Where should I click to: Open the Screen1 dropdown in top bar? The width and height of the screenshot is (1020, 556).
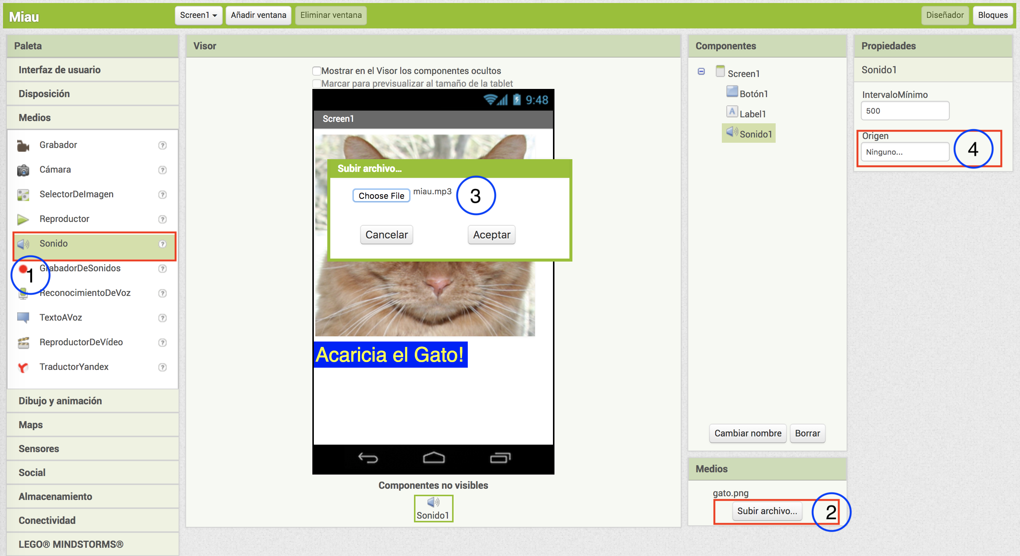pyautogui.click(x=198, y=15)
